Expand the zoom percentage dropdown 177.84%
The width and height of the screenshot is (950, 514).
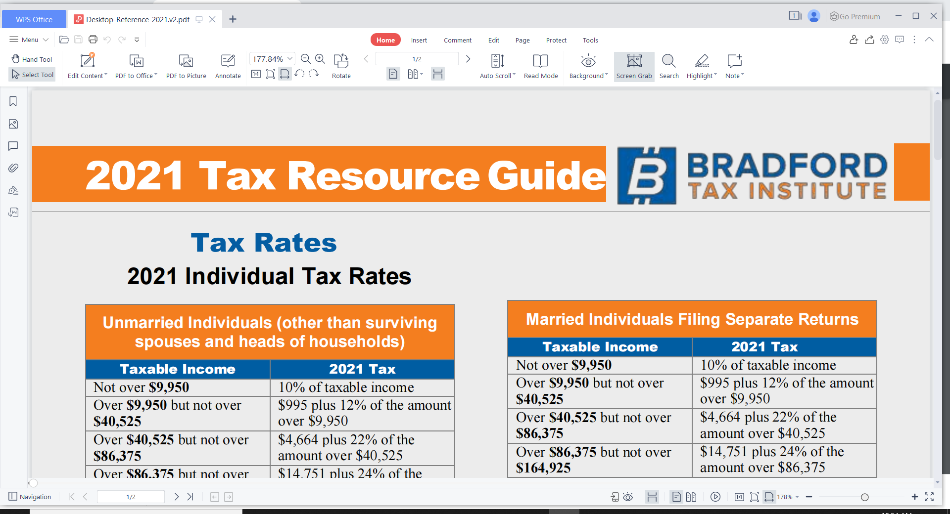click(x=290, y=59)
